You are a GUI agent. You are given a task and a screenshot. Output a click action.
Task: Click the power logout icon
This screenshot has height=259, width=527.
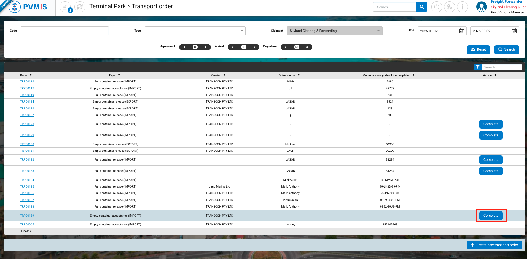pyautogui.click(x=437, y=7)
